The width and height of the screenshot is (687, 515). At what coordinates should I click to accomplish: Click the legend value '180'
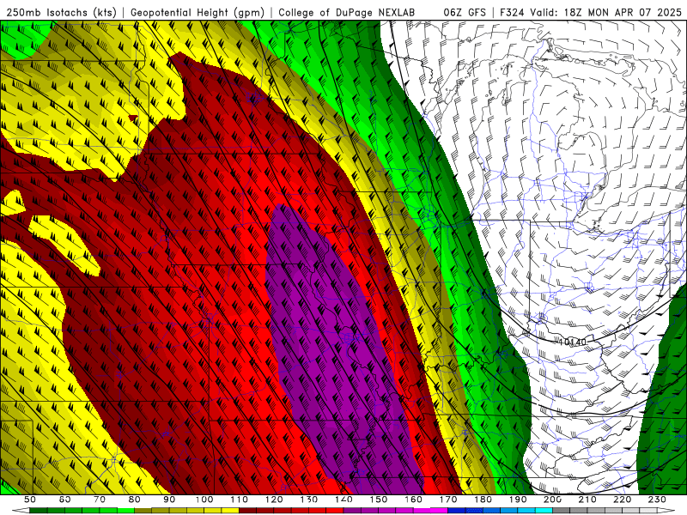pos(483,500)
